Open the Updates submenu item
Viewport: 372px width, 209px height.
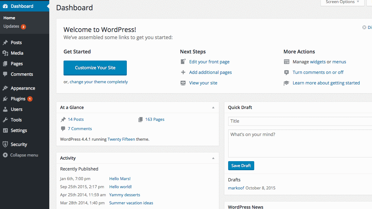(x=11, y=26)
